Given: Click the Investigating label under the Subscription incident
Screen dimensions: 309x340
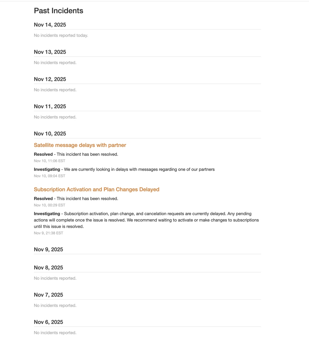Looking at the screenshot, I should click(47, 214).
